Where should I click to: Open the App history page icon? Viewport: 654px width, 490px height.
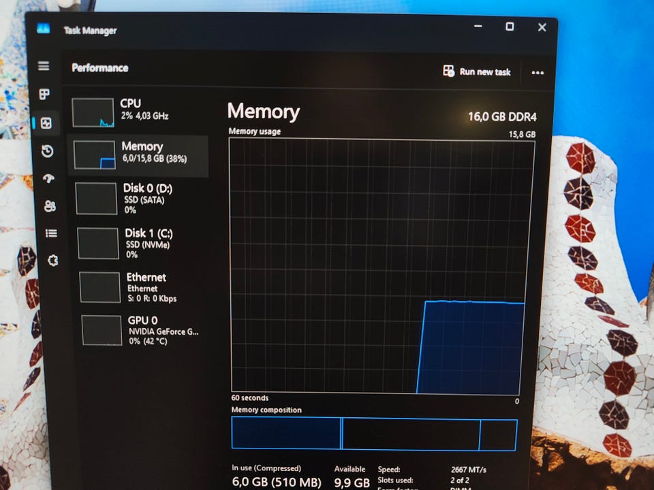[x=48, y=150]
